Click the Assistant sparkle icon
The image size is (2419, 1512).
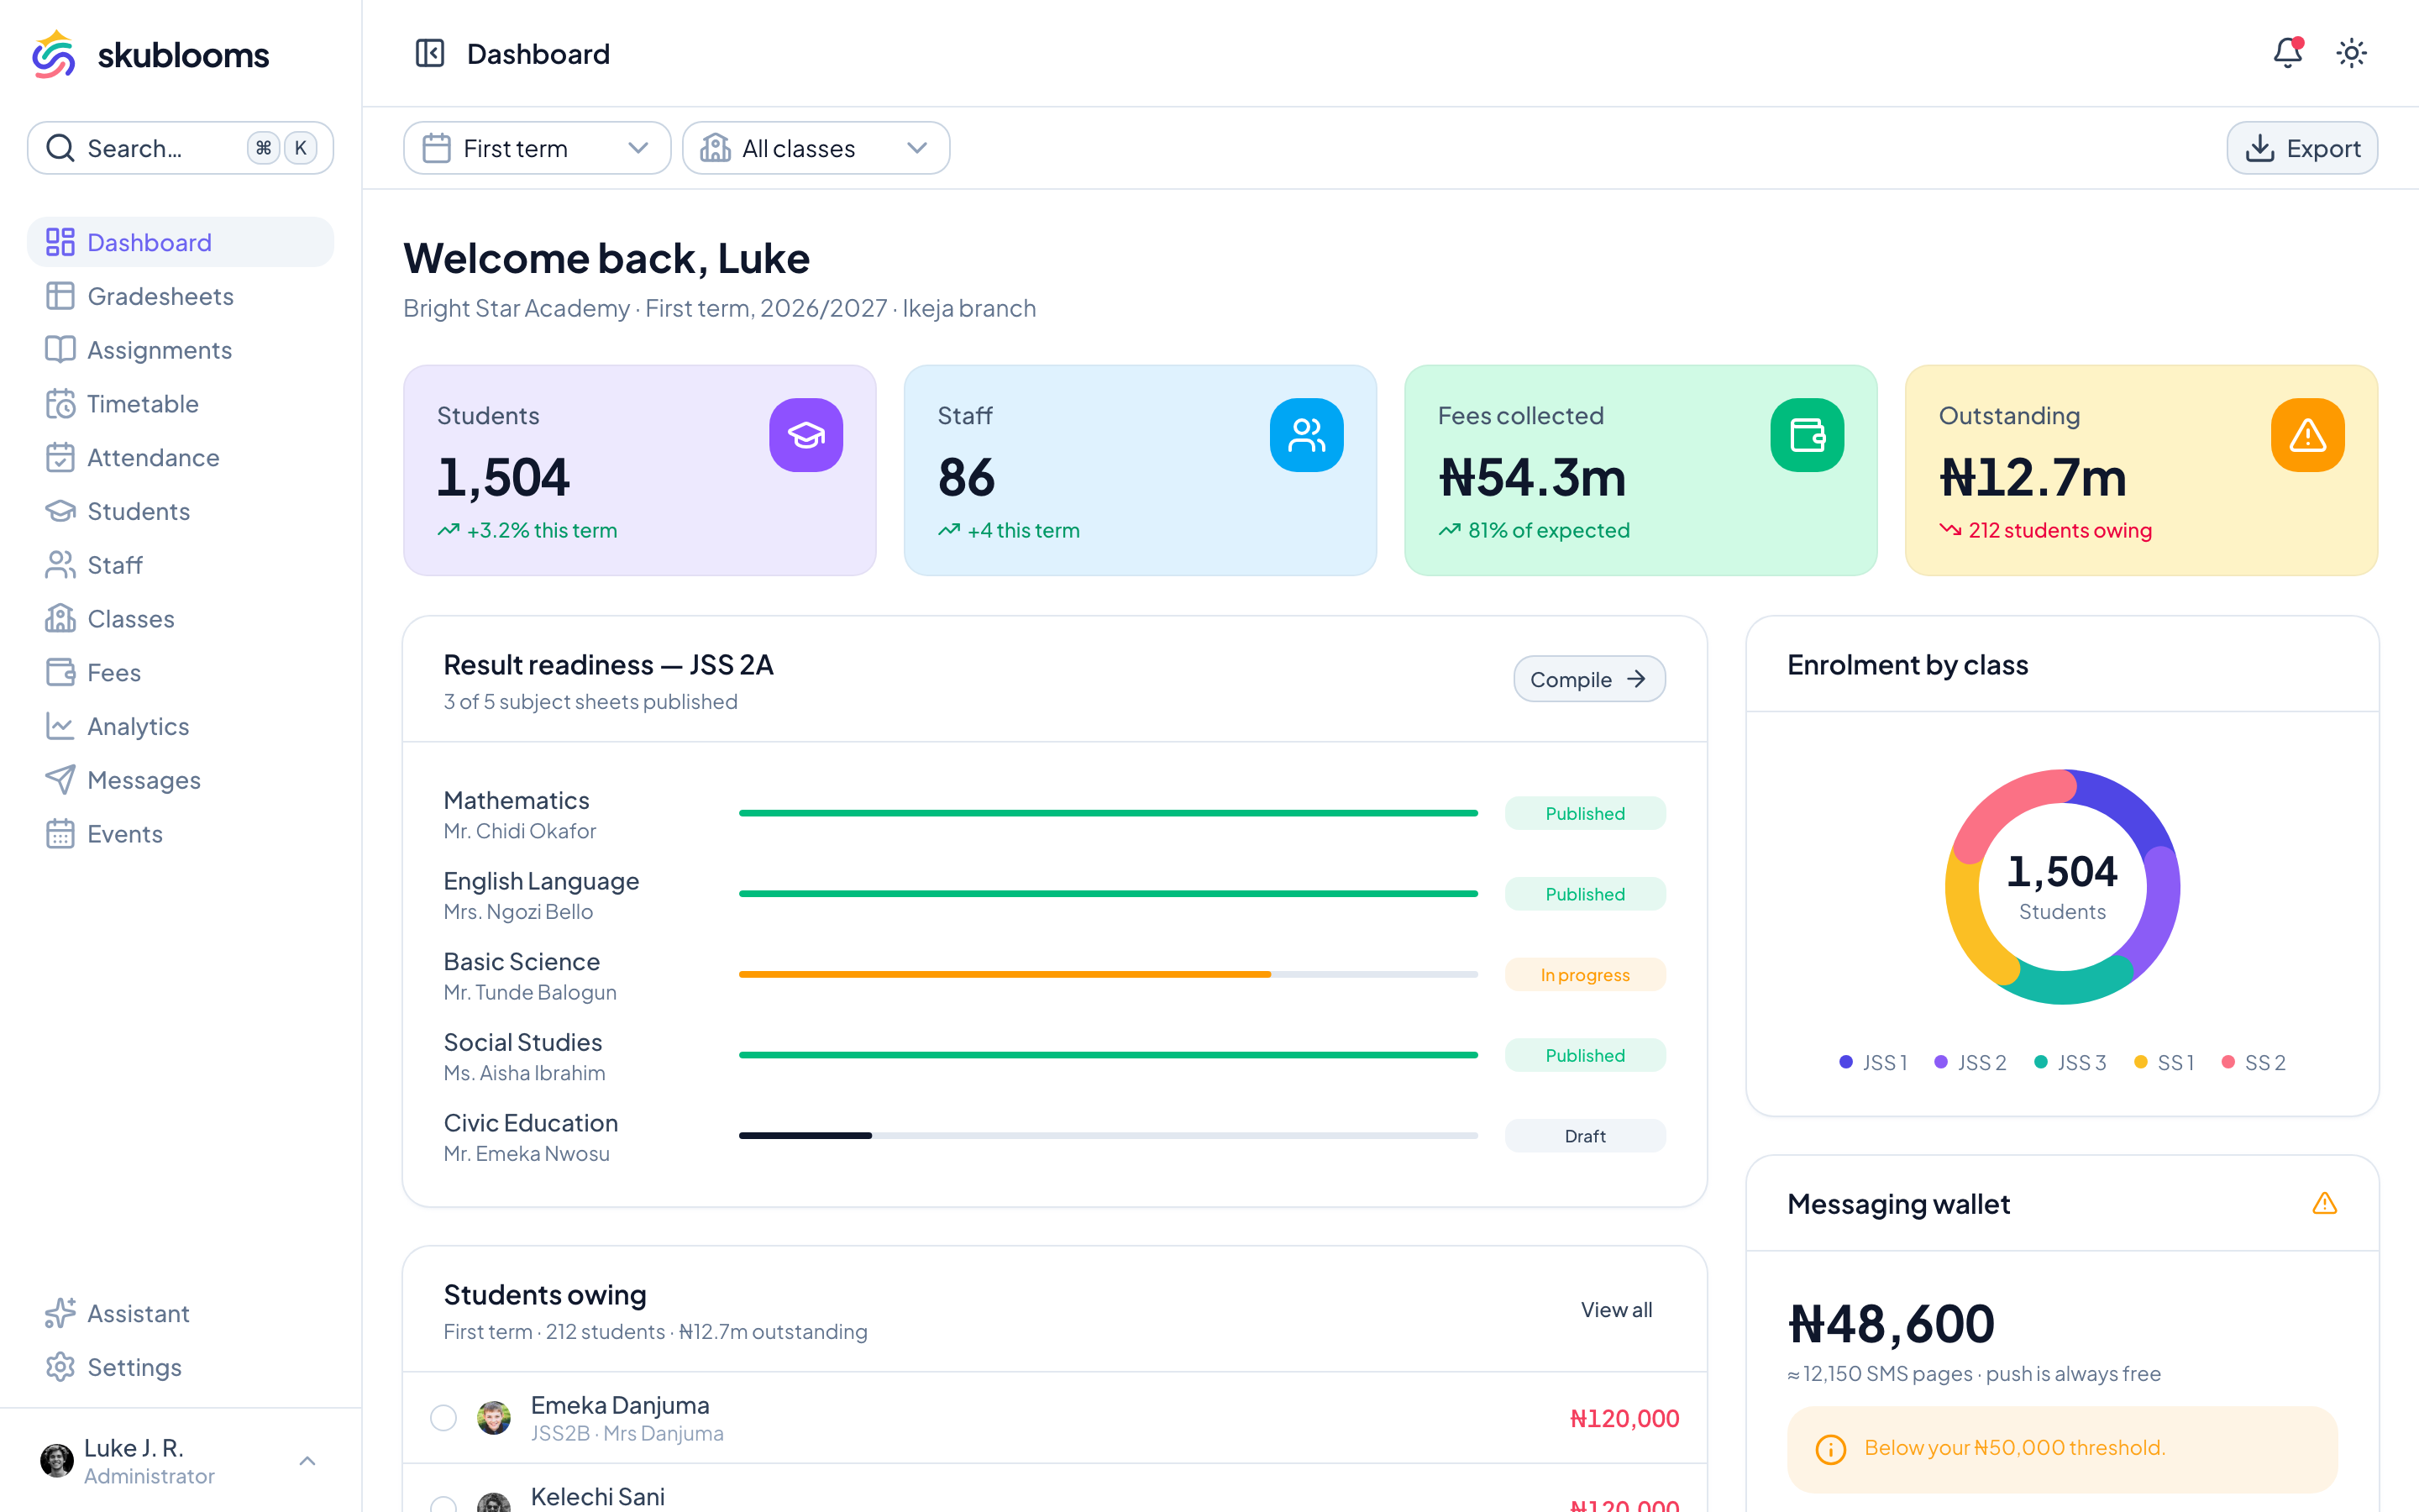click(60, 1313)
